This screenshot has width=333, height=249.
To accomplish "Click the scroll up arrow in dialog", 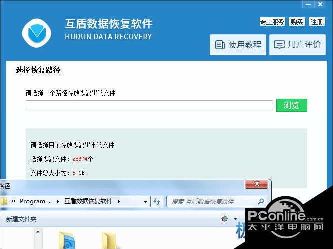I will click(x=38, y=232).
